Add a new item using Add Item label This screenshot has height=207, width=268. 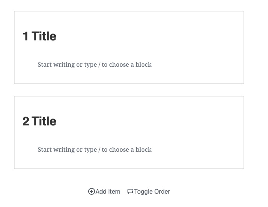108,191
